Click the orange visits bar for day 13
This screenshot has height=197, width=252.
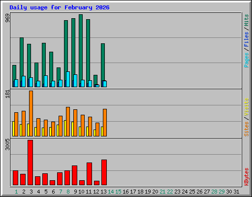(105, 123)
